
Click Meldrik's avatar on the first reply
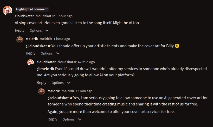point(20,39)
